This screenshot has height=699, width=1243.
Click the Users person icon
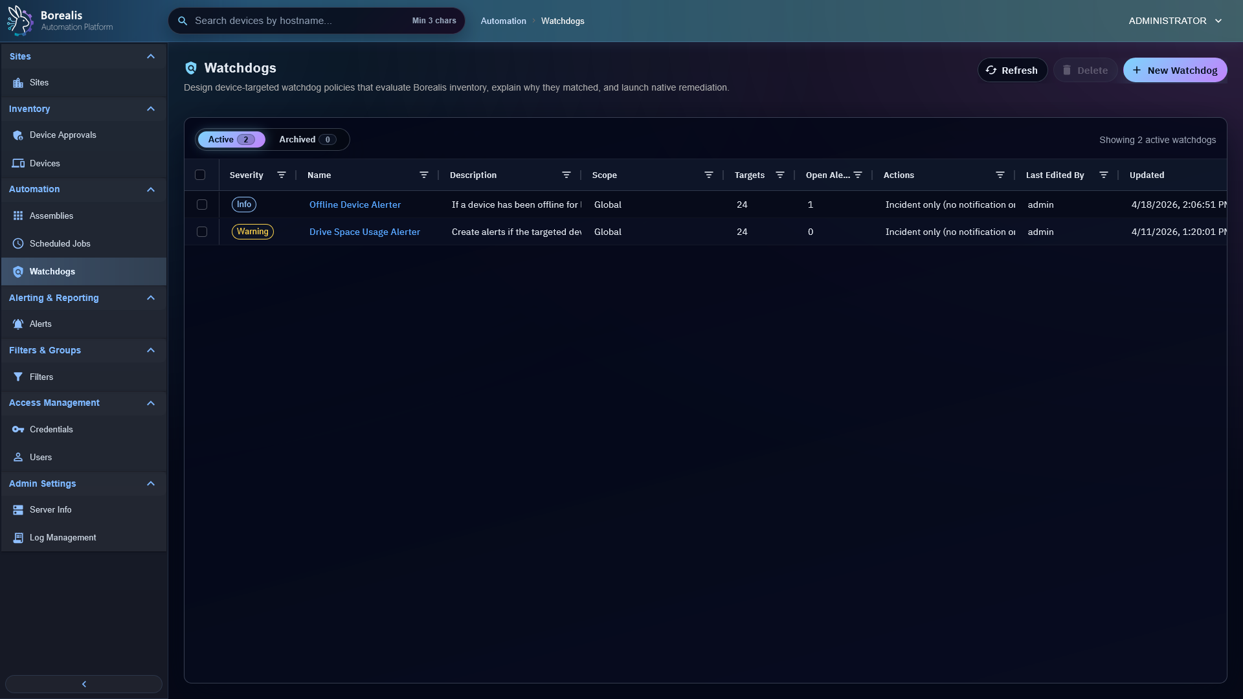point(18,457)
